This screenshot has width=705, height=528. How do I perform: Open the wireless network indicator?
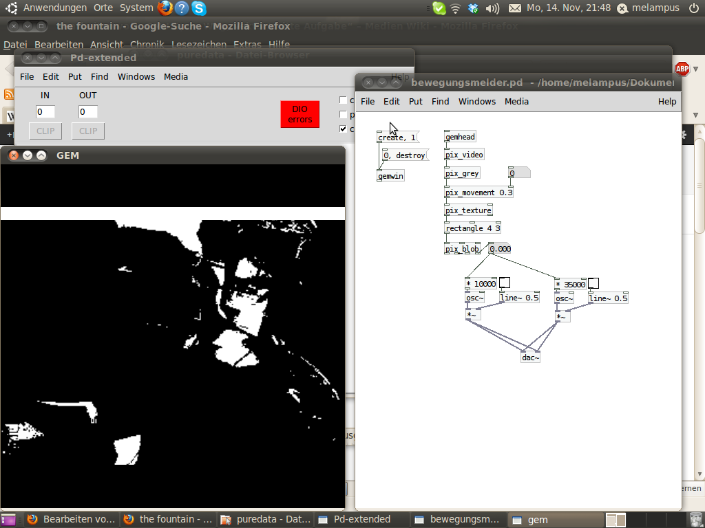click(456, 8)
